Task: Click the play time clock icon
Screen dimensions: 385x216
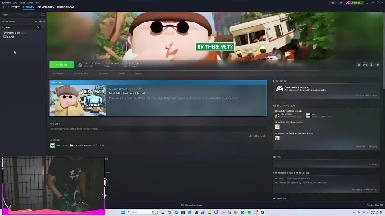Action: tap(125, 65)
